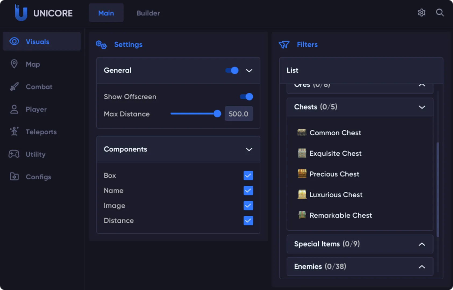Disable the Distance checkbox

click(248, 220)
